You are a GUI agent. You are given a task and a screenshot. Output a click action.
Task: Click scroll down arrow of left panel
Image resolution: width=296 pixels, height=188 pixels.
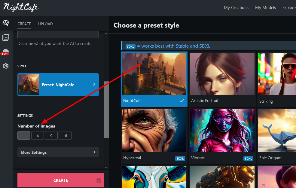click(x=106, y=168)
